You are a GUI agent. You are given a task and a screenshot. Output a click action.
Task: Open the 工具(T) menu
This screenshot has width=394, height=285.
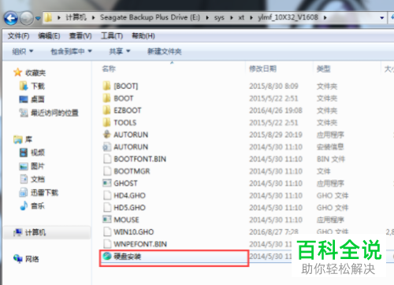point(112,35)
